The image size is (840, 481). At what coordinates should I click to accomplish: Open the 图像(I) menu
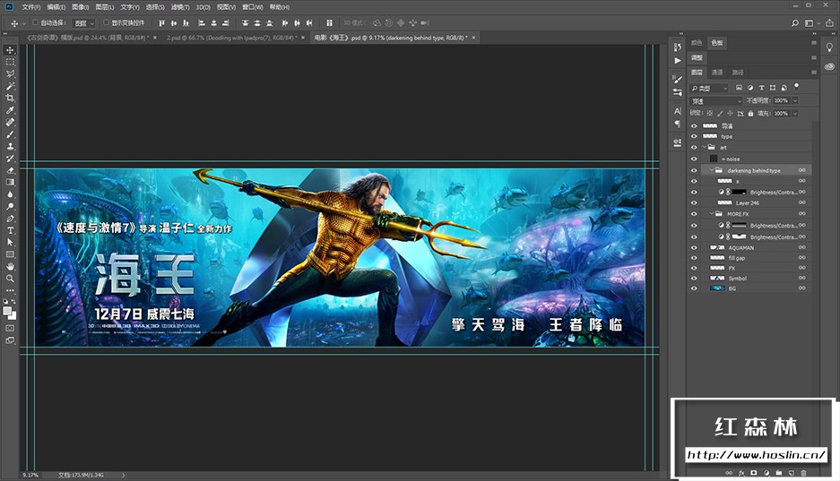coord(81,7)
